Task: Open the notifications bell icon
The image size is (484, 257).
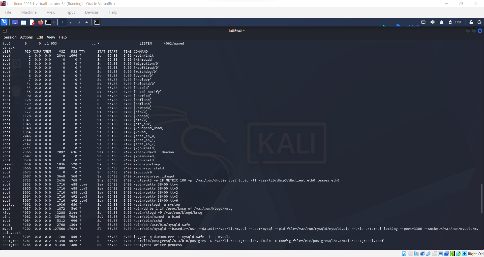Action: pos(442,22)
